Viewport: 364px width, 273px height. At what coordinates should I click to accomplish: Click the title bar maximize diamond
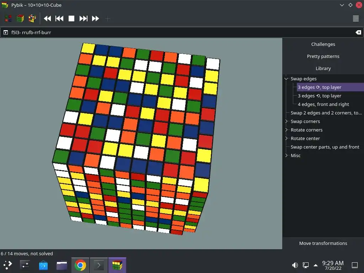click(350, 5)
